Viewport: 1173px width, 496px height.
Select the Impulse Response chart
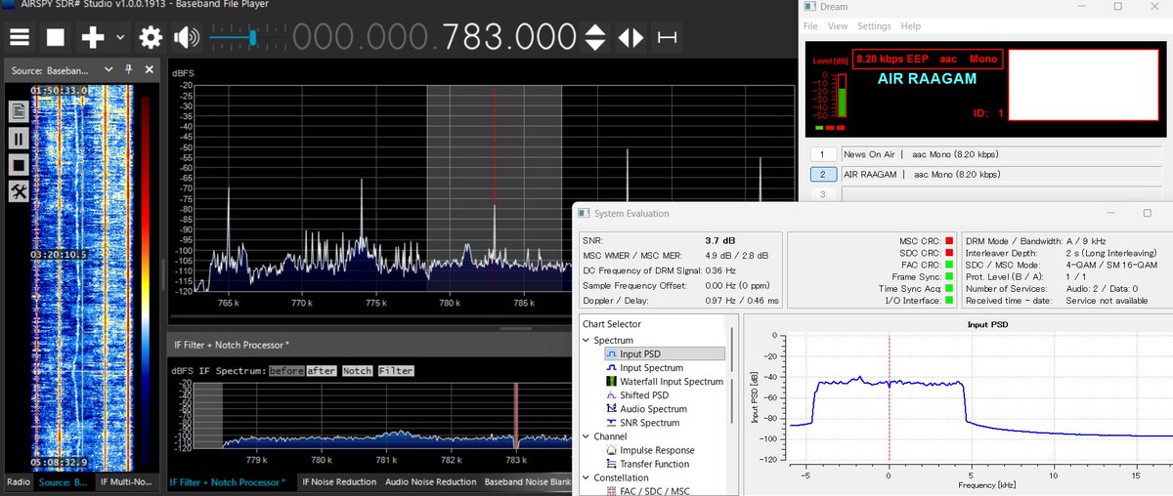tap(650, 450)
